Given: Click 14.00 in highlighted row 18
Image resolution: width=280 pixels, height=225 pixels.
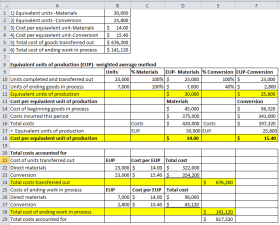Looking at the screenshot, I should (x=182, y=138).
